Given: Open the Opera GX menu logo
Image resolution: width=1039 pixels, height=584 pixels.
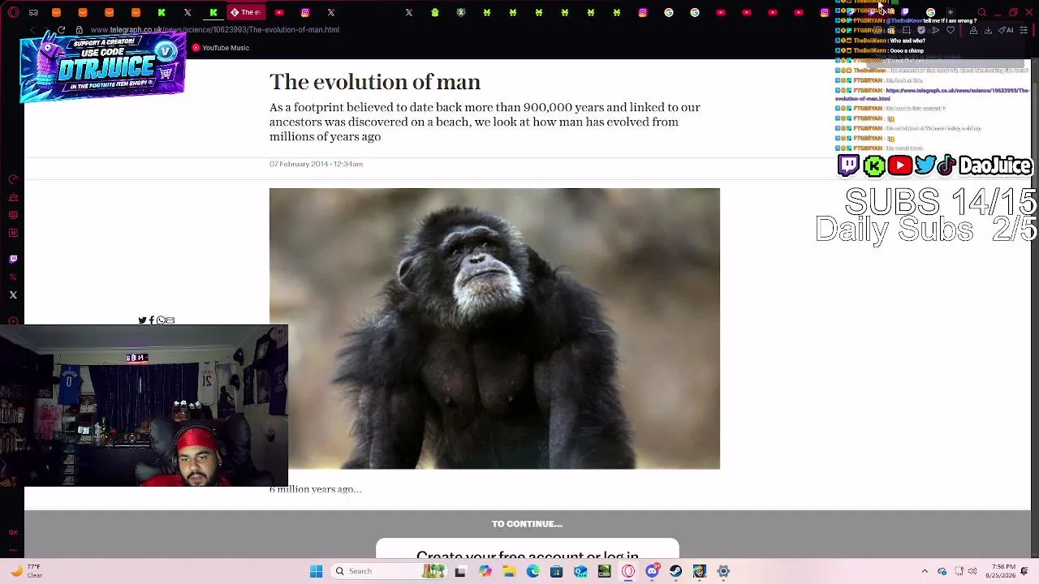Looking at the screenshot, I should 13,12.
